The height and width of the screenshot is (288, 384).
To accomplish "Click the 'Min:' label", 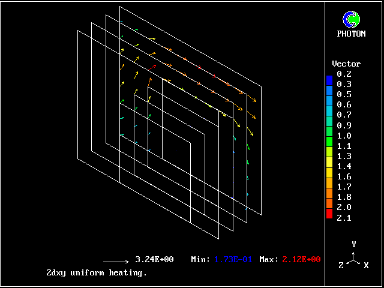I will (200, 260).
